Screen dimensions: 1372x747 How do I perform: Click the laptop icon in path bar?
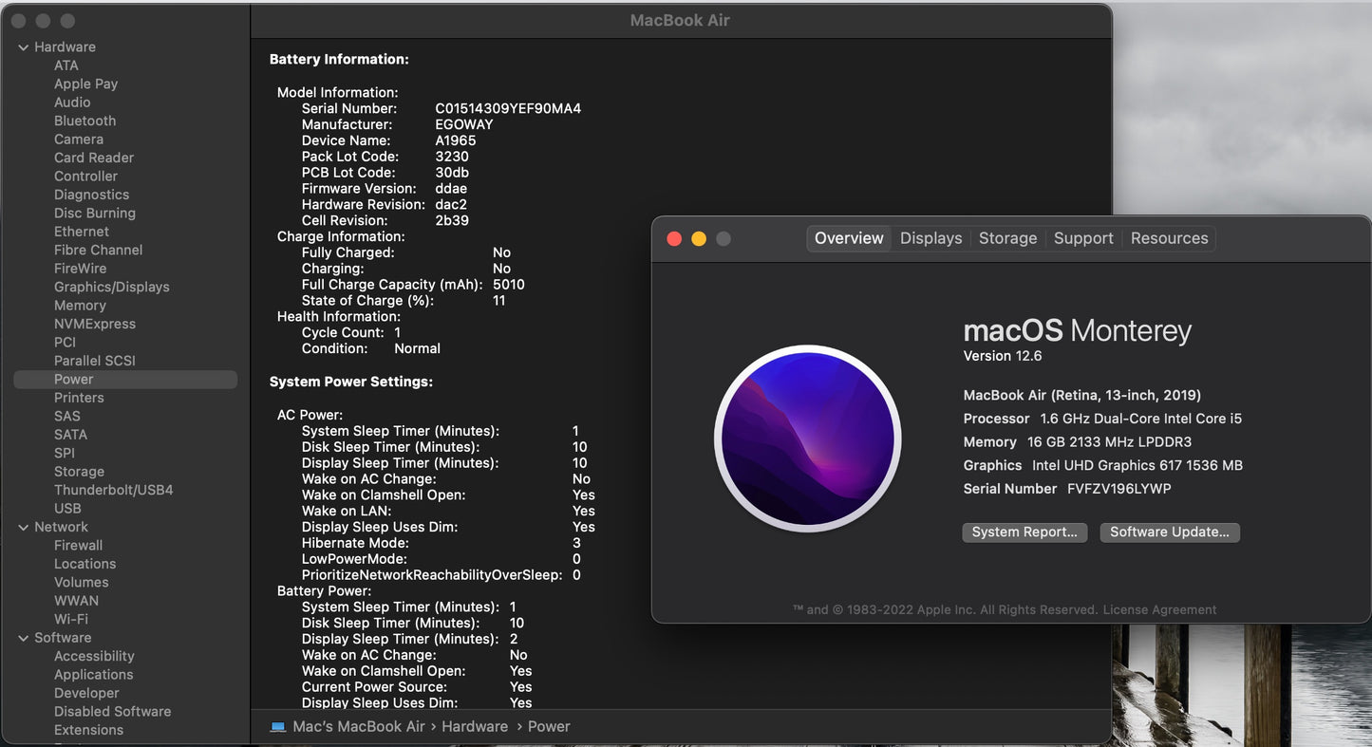point(278,727)
